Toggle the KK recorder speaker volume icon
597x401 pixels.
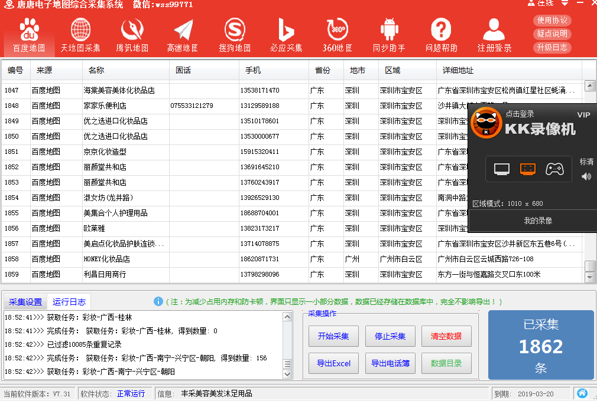click(586, 176)
